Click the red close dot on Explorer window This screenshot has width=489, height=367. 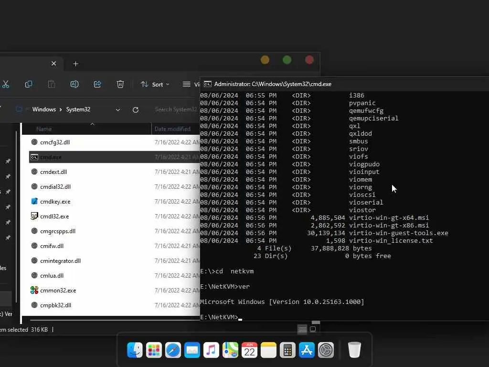tap(309, 60)
